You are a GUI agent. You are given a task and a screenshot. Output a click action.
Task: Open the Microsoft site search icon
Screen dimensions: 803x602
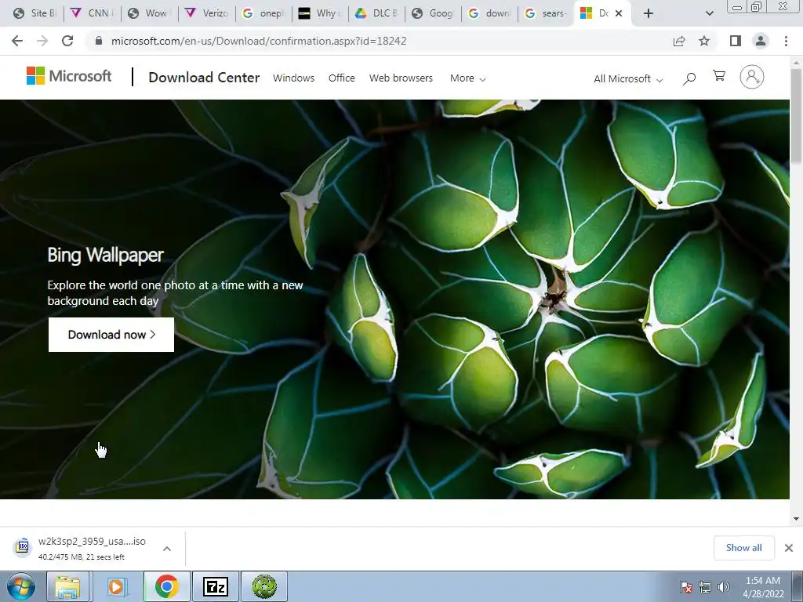(x=689, y=78)
